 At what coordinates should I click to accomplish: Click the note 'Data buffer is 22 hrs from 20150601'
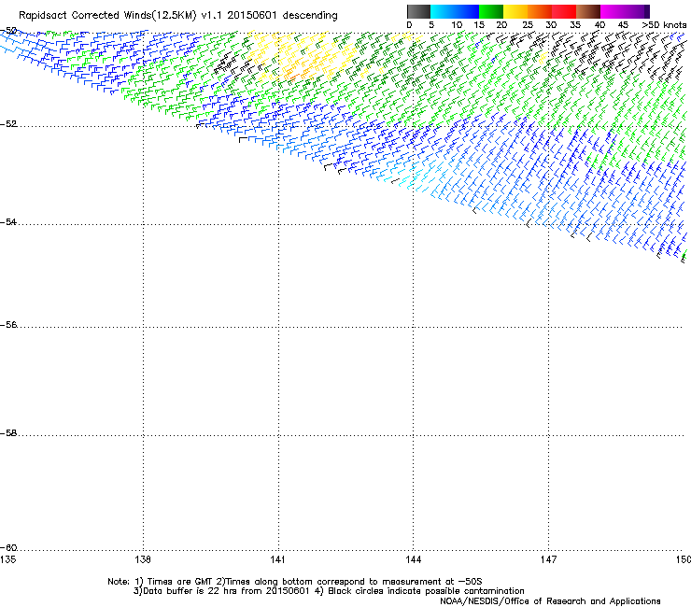pos(227,591)
